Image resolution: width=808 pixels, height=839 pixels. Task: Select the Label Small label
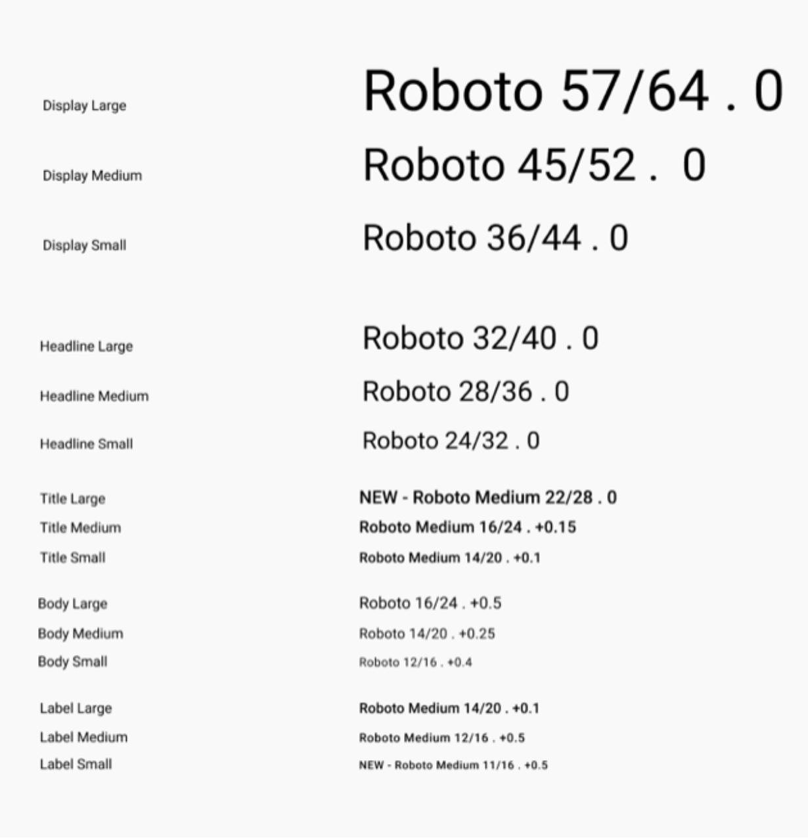click(x=76, y=764)
